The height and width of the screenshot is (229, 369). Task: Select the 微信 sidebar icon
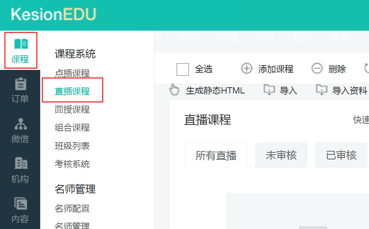coord(20,124)
